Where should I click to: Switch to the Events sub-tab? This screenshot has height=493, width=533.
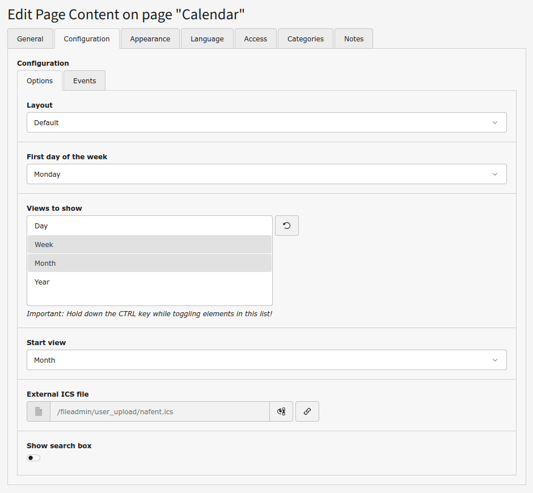84,81
